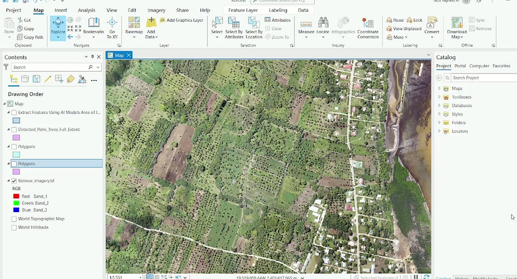
Task: Click Add Graphics Layer
Action: (x=181, y=20)
